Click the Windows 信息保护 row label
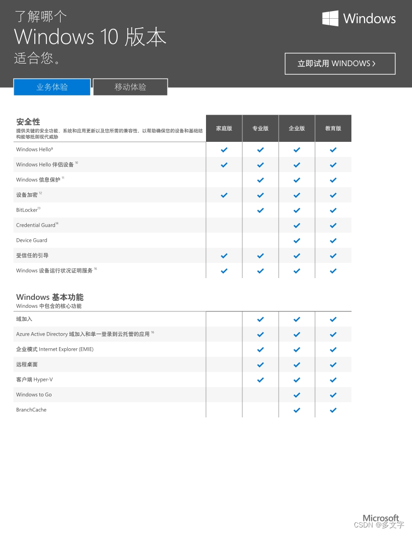412x533 pixels. (40, 180)
